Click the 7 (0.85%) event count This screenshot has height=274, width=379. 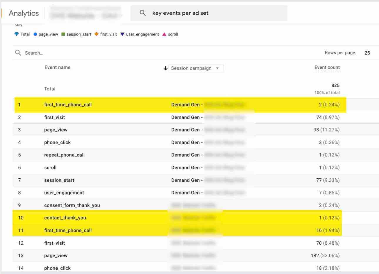tap(329, 193)
